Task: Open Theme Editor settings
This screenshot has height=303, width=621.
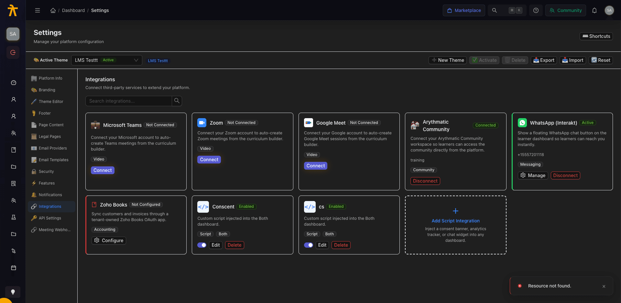Action: tap(52, 102)
